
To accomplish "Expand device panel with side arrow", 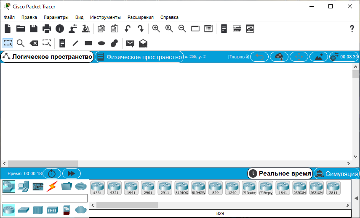I will 356,198.
